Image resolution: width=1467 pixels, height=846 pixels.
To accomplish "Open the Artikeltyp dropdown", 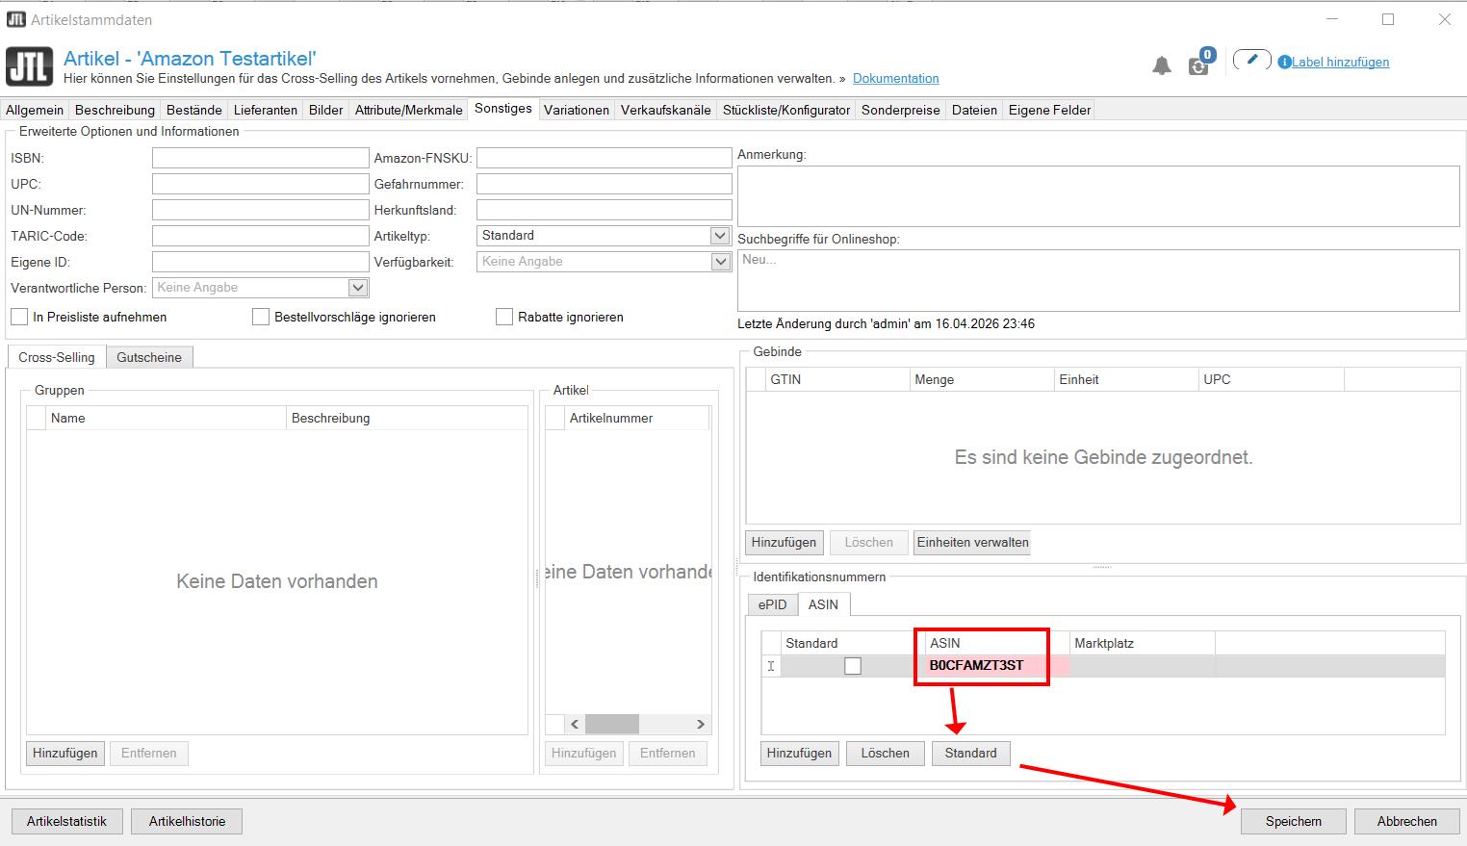I will tap(720, 236).
